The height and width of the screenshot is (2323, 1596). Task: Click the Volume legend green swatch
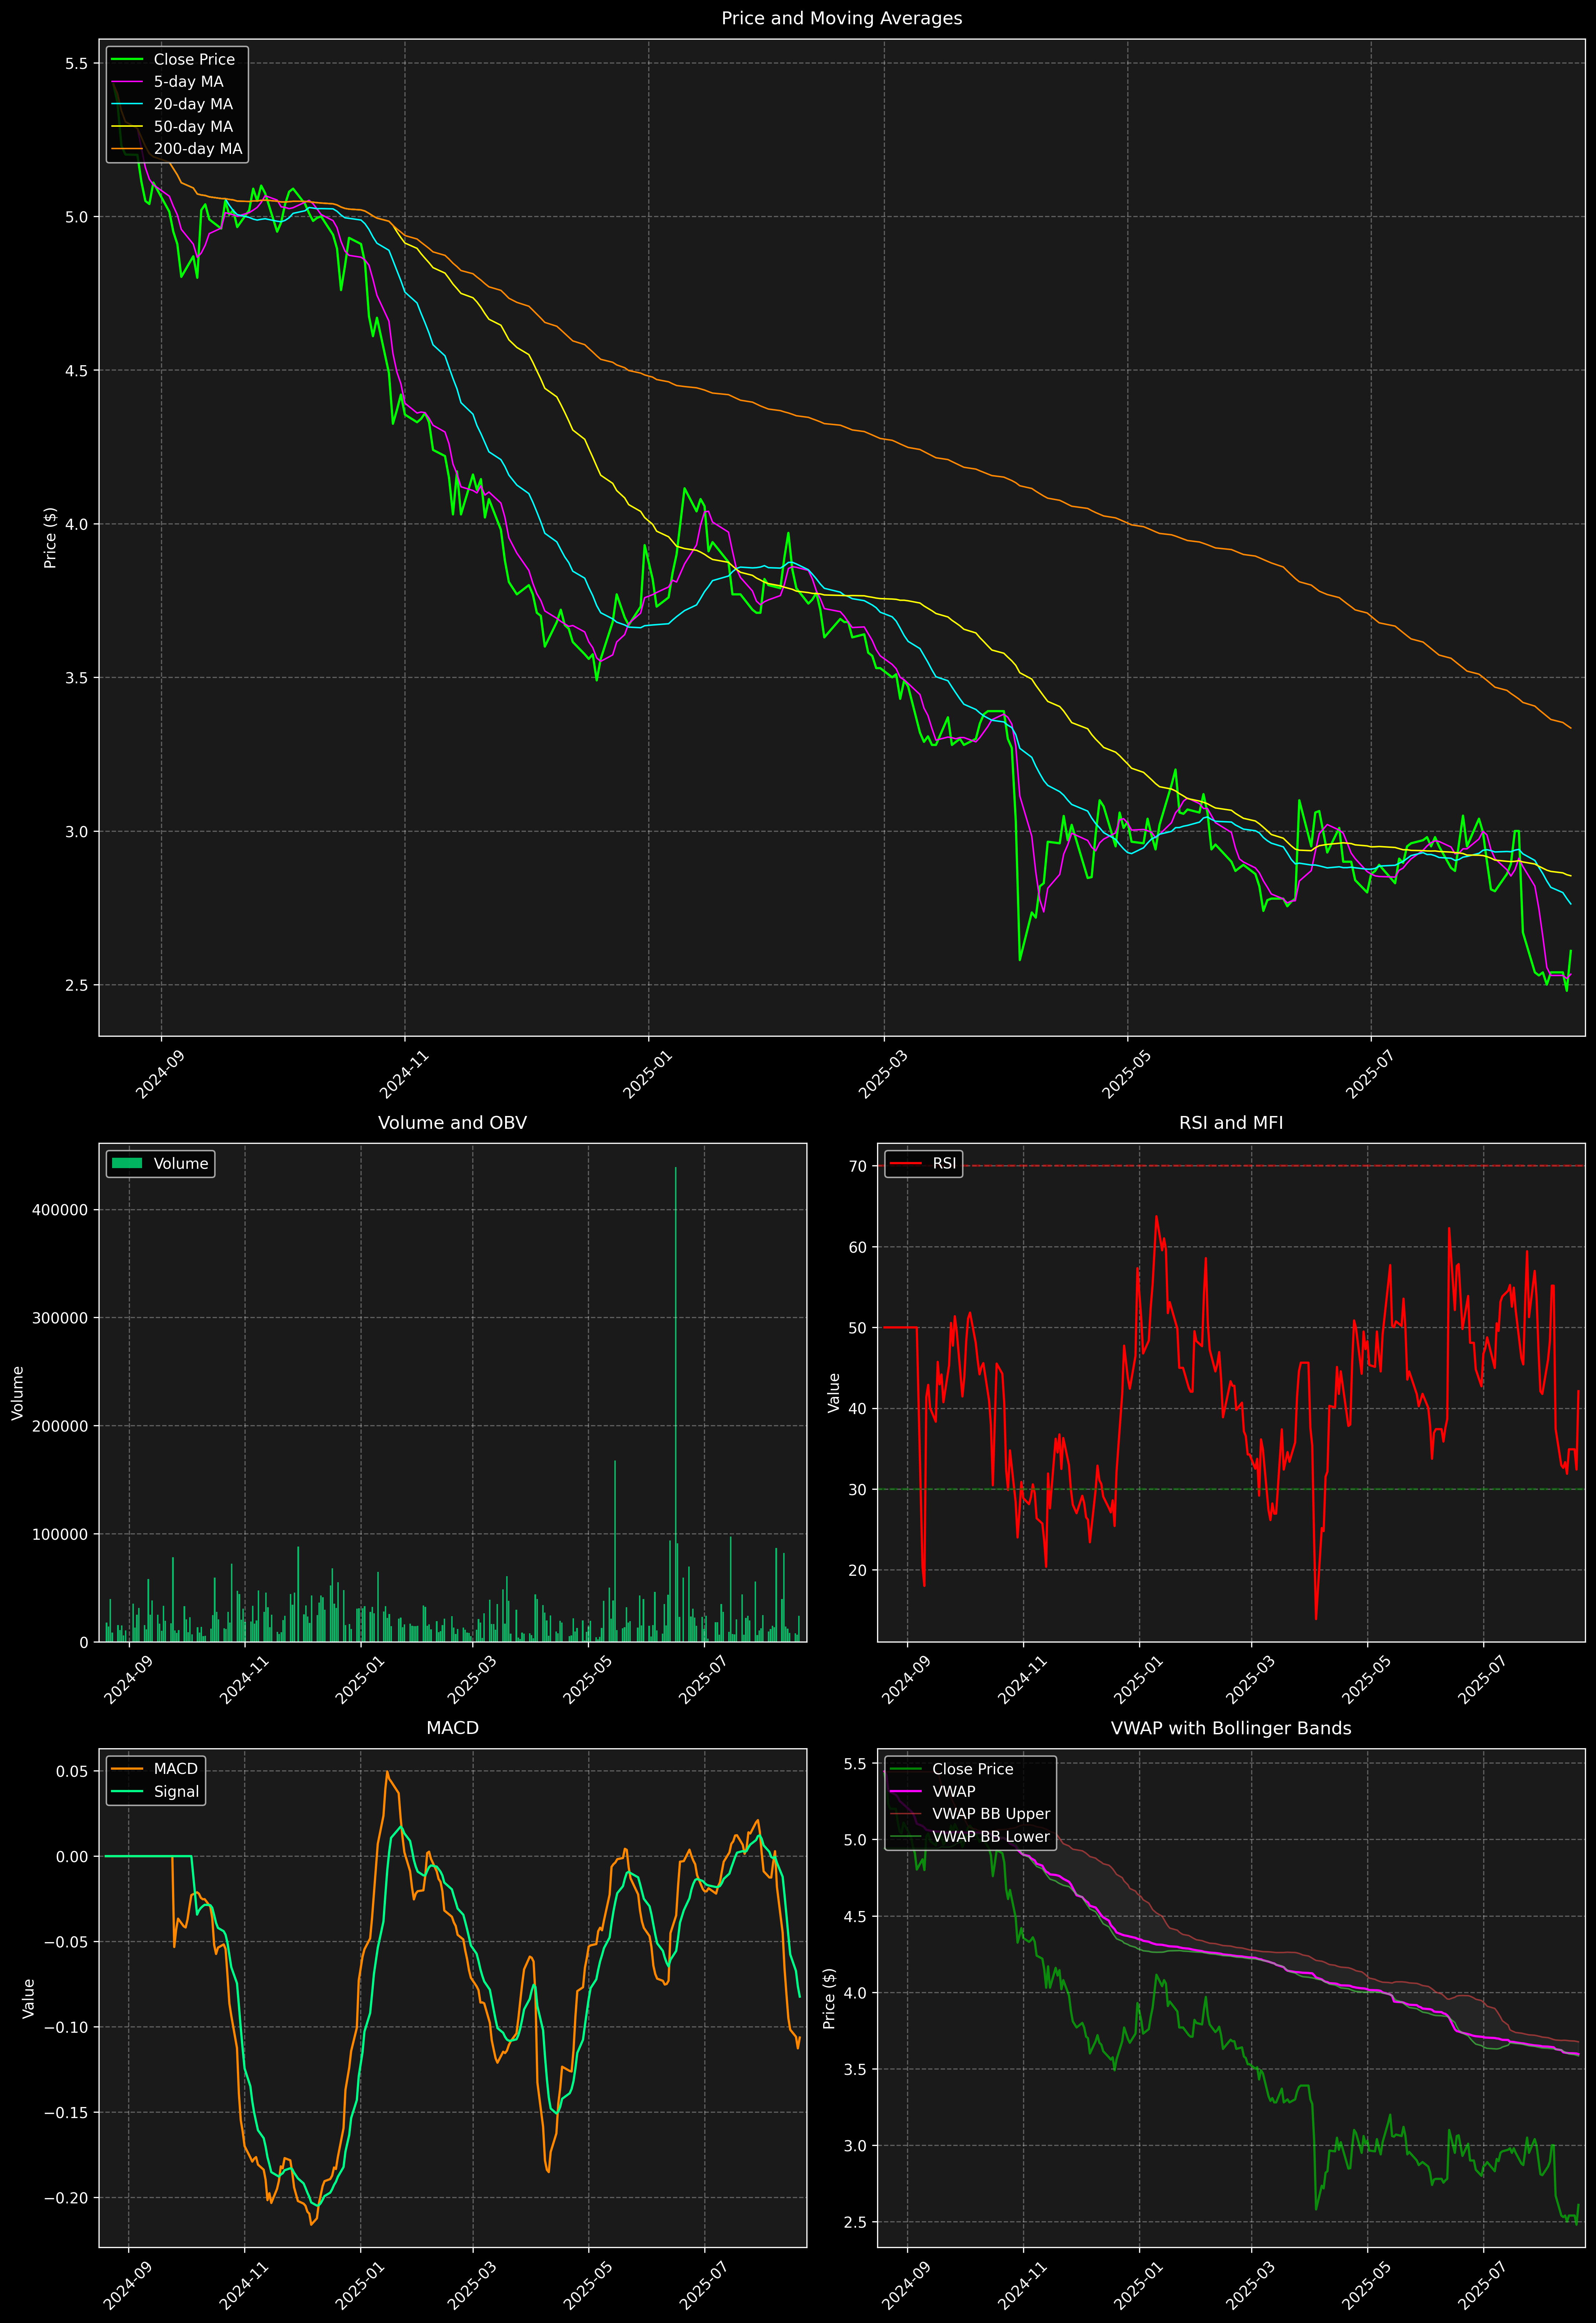click(127, 1163)
